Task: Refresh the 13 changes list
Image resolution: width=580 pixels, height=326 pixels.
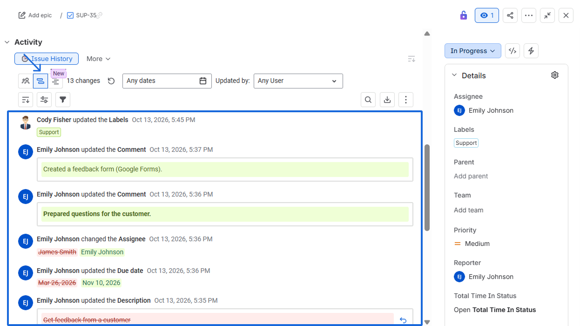Action: click(111, 81)
